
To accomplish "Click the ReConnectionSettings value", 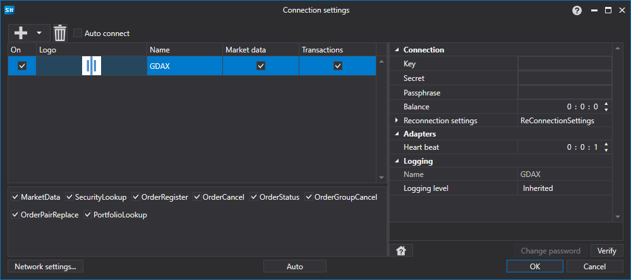I will [x=557, y=121].
